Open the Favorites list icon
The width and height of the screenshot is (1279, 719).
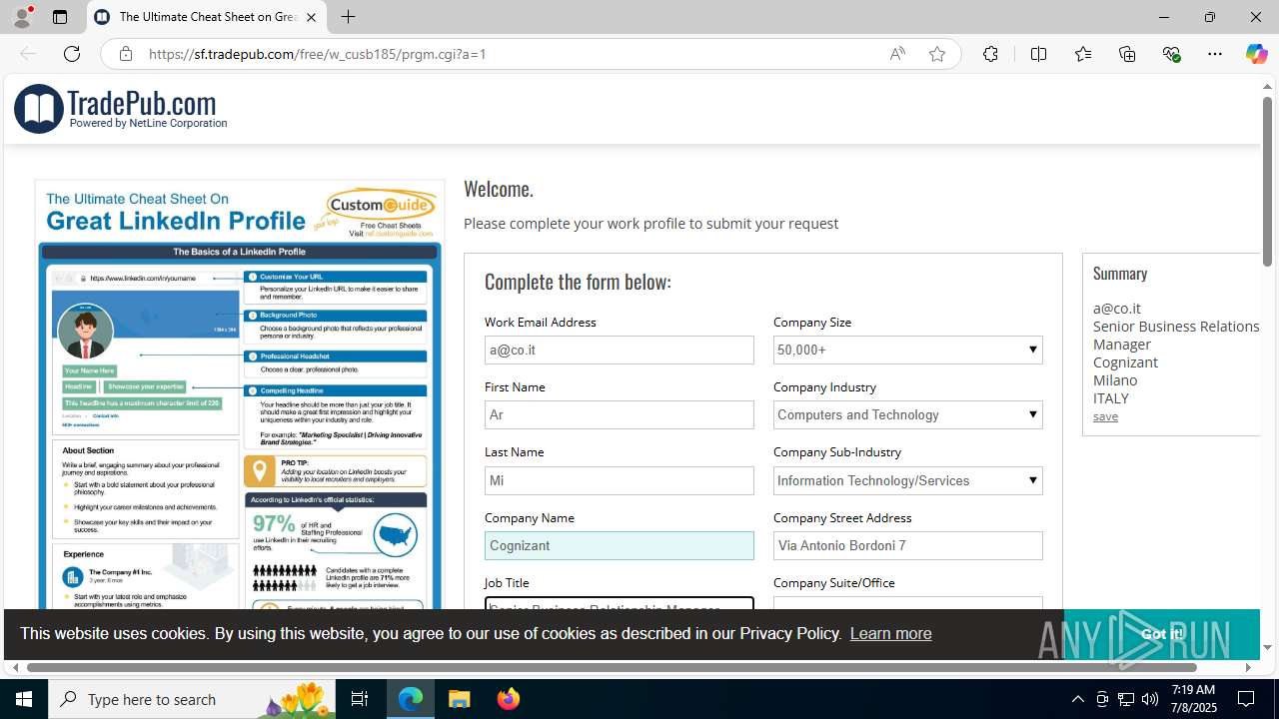coord(1083,54)
